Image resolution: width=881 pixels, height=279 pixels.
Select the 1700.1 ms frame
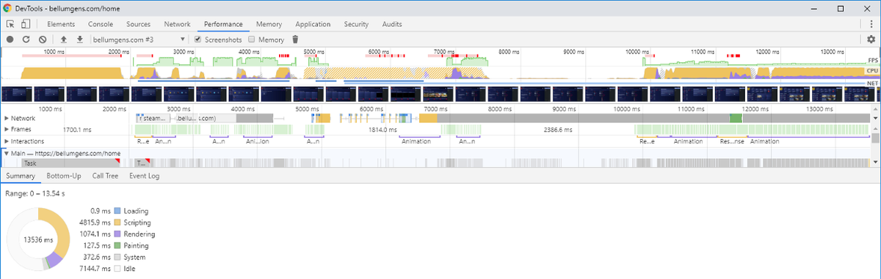77,130
